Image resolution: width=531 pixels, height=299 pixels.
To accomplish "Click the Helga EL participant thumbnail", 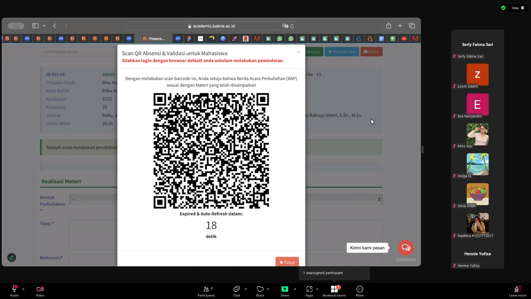I will tap(478, 164).
